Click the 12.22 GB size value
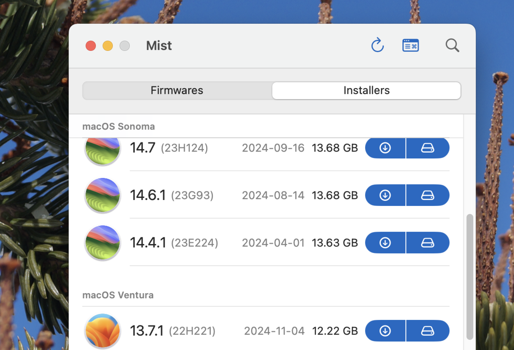 [x=335, y=331]
